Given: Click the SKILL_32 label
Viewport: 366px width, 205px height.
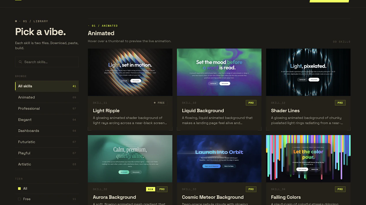Looking at the screenshot, I should point(100,189).
